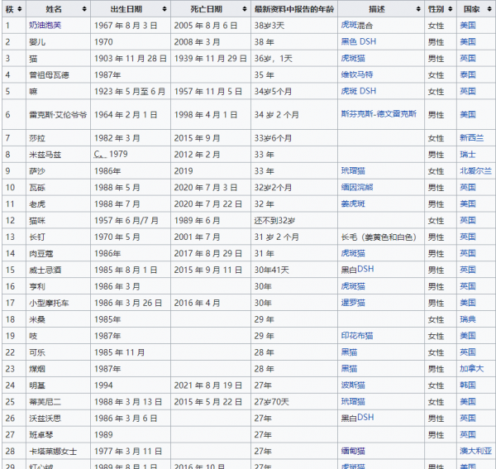Image resolution: width=496 pixels, height=469 pixels.
Task: Open the 黑猫 link in 煤烟's row
Action: 349,369
